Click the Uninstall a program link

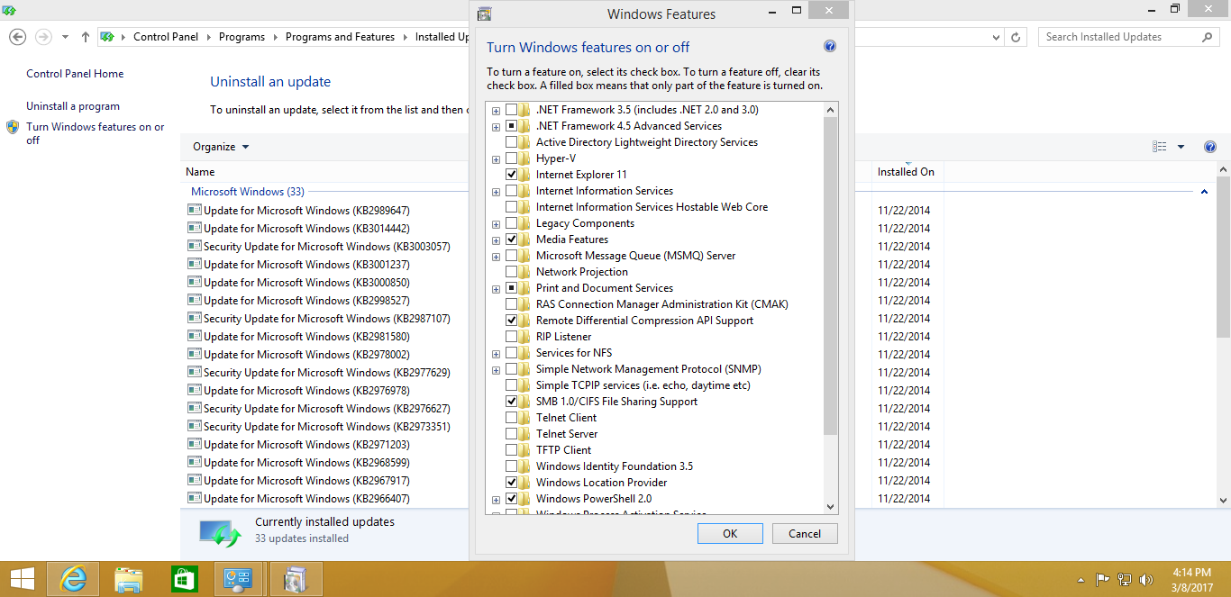[x=73, y=106]
